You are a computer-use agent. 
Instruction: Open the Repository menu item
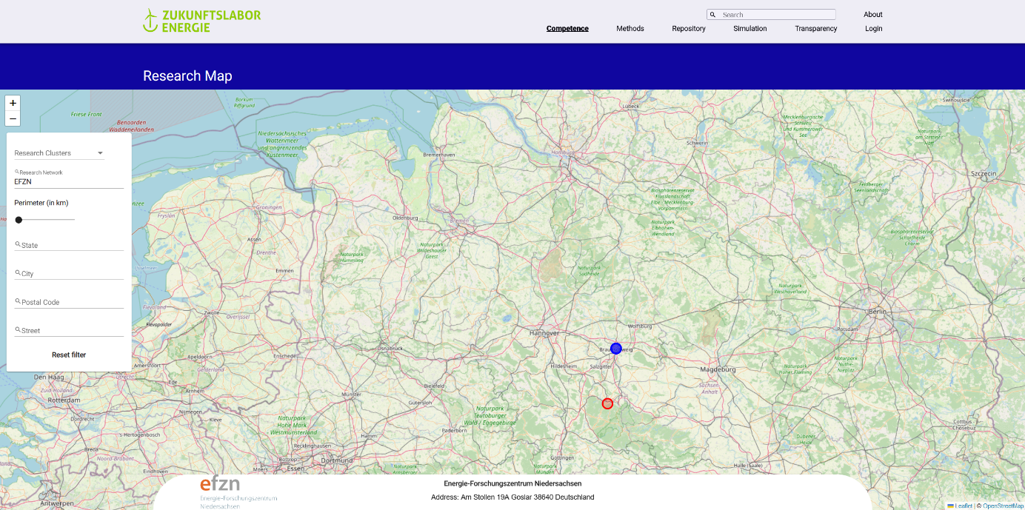tap(689, 29)
